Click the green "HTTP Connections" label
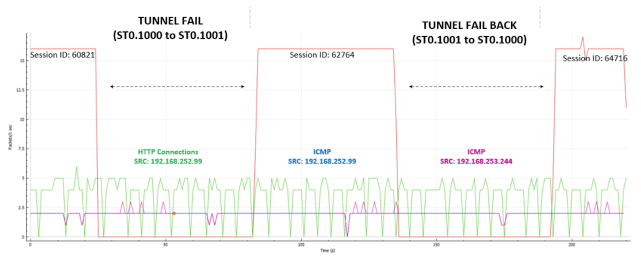The width and height of the screenshot is (641, 256). coord(169,152)
